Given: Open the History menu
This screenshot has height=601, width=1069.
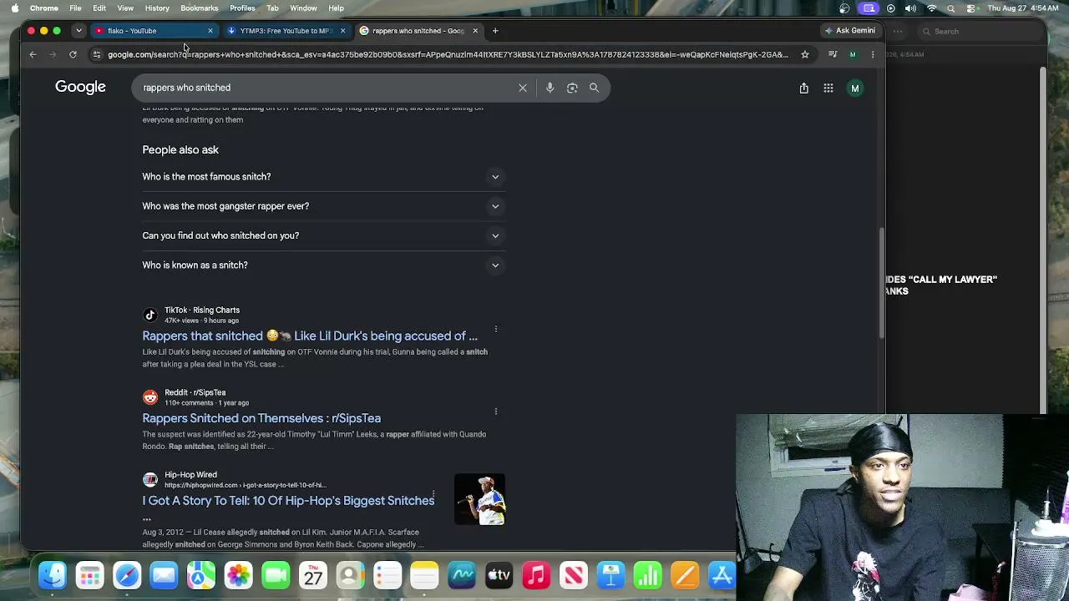Looking at the screenshot, I should [x=157, y=8].
